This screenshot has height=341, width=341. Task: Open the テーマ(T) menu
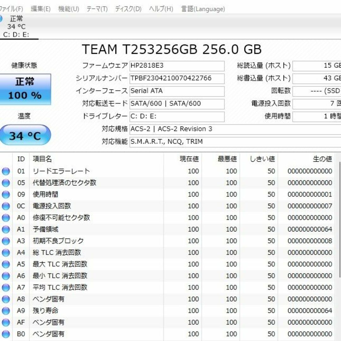97,9
